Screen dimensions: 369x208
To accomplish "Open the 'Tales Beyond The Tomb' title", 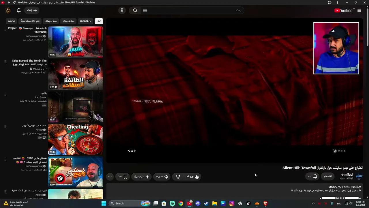I will click(x=29, y=63).
